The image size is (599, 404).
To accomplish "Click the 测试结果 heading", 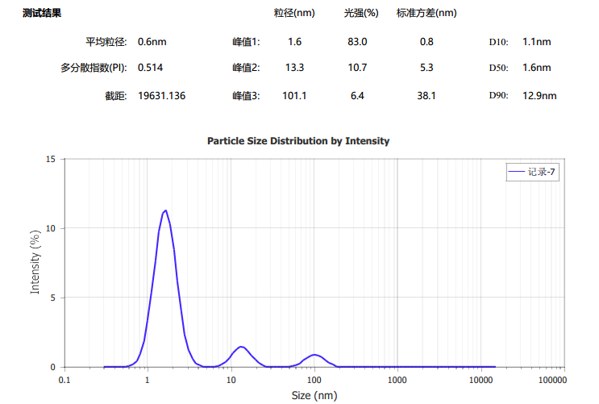I will coord(41,14).
